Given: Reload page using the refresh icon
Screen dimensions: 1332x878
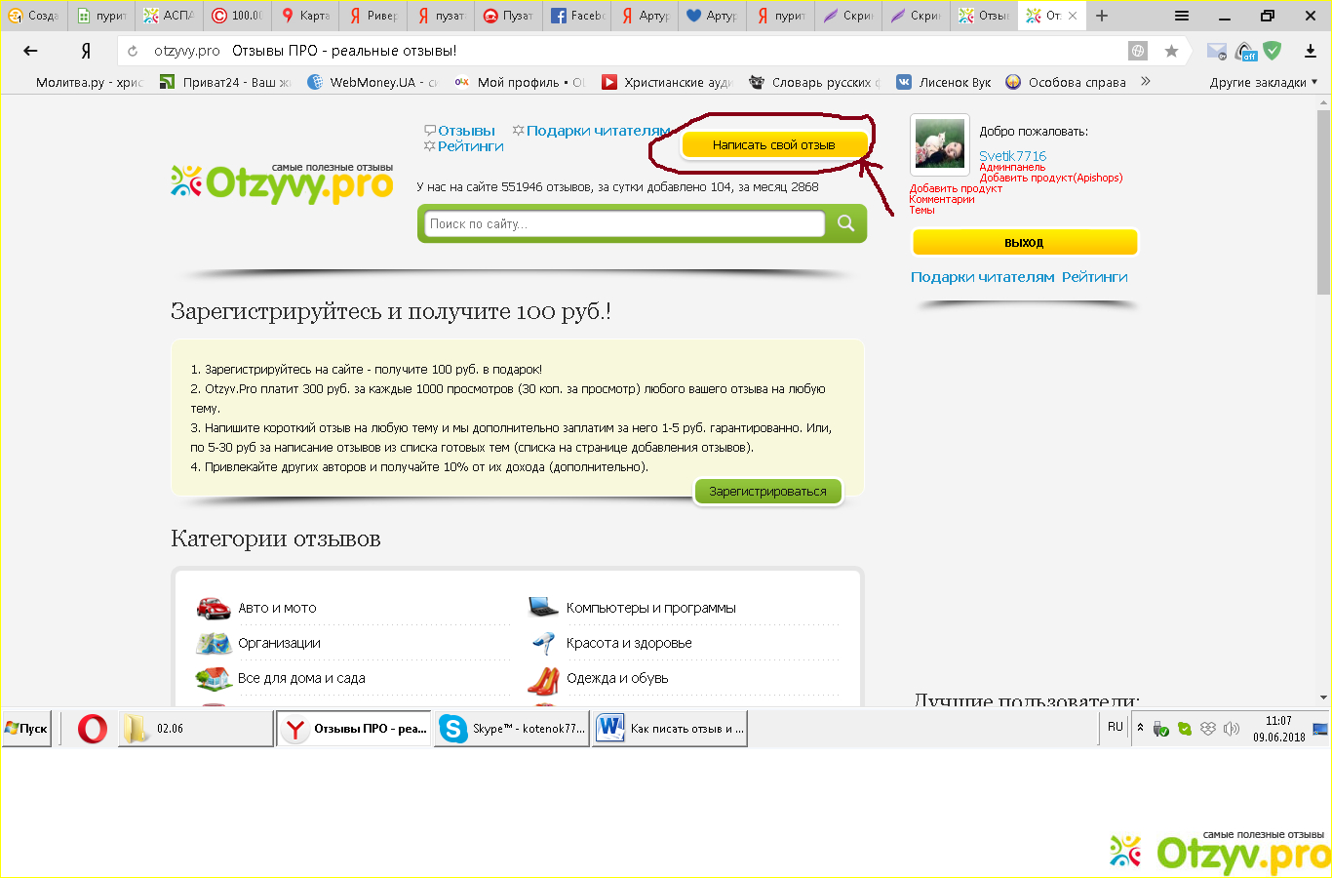Looking at the screenshot, I should pos(133,51).
